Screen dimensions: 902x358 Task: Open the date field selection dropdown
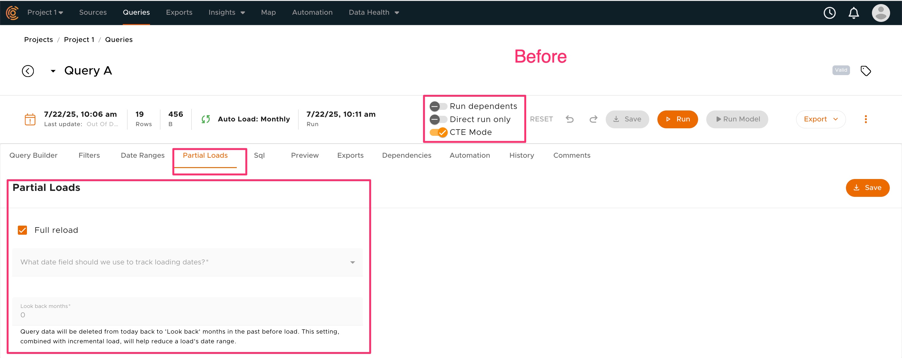187,262
